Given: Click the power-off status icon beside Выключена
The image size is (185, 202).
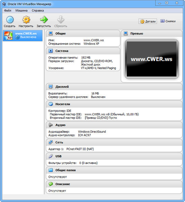Looking at the screenshot, I should tap(17, 37).
